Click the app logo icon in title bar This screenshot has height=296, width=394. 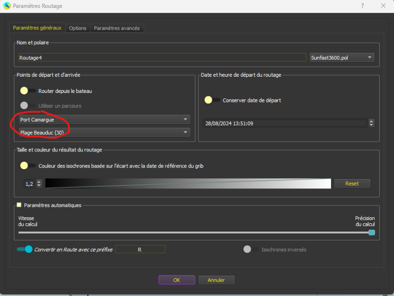coord(7,5)
